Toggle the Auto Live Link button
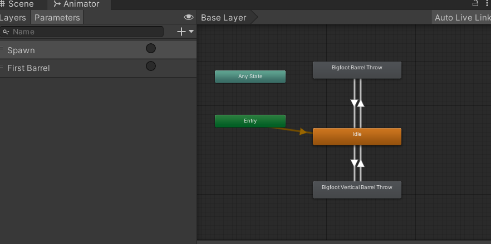This screenshot has height=244, width=491. pyautogui.click(x=461, y=18)
